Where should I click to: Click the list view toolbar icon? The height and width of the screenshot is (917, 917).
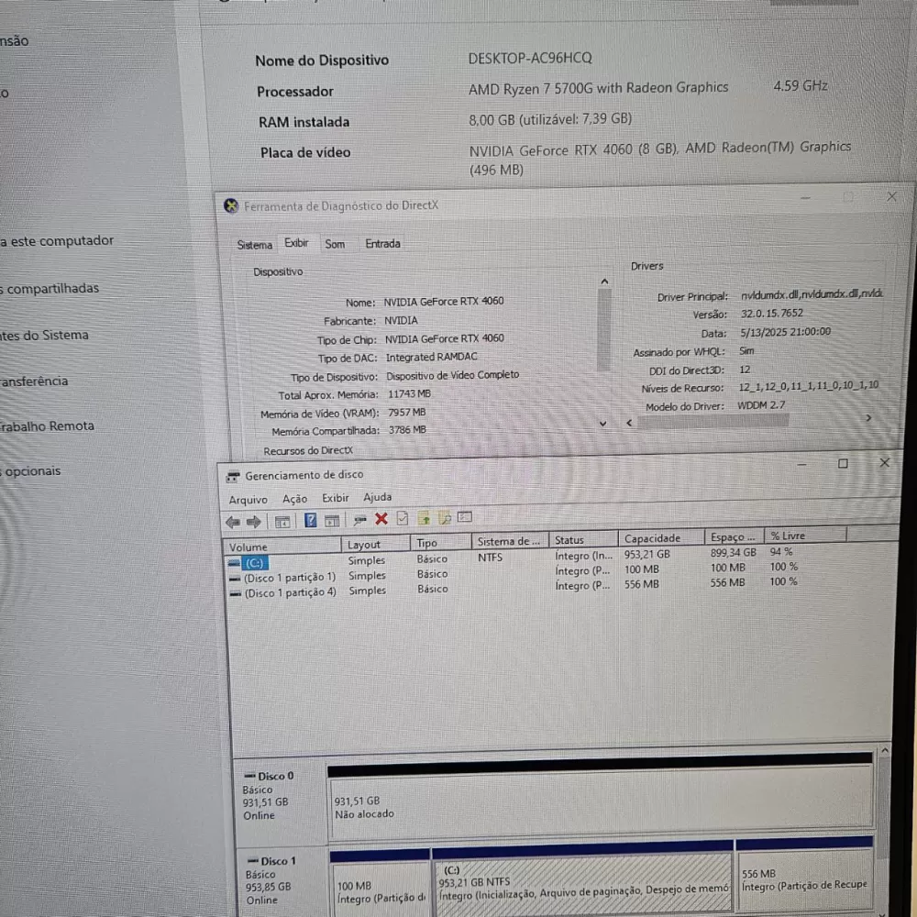(465, 517)
